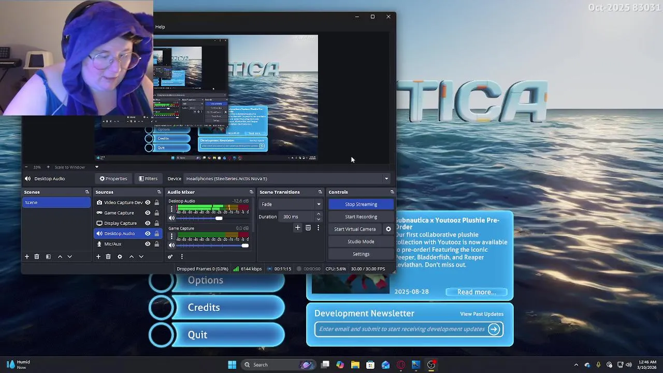Pop out the Sources dock
This screenshot has width=663, height=373.
[x=159, y=192]
